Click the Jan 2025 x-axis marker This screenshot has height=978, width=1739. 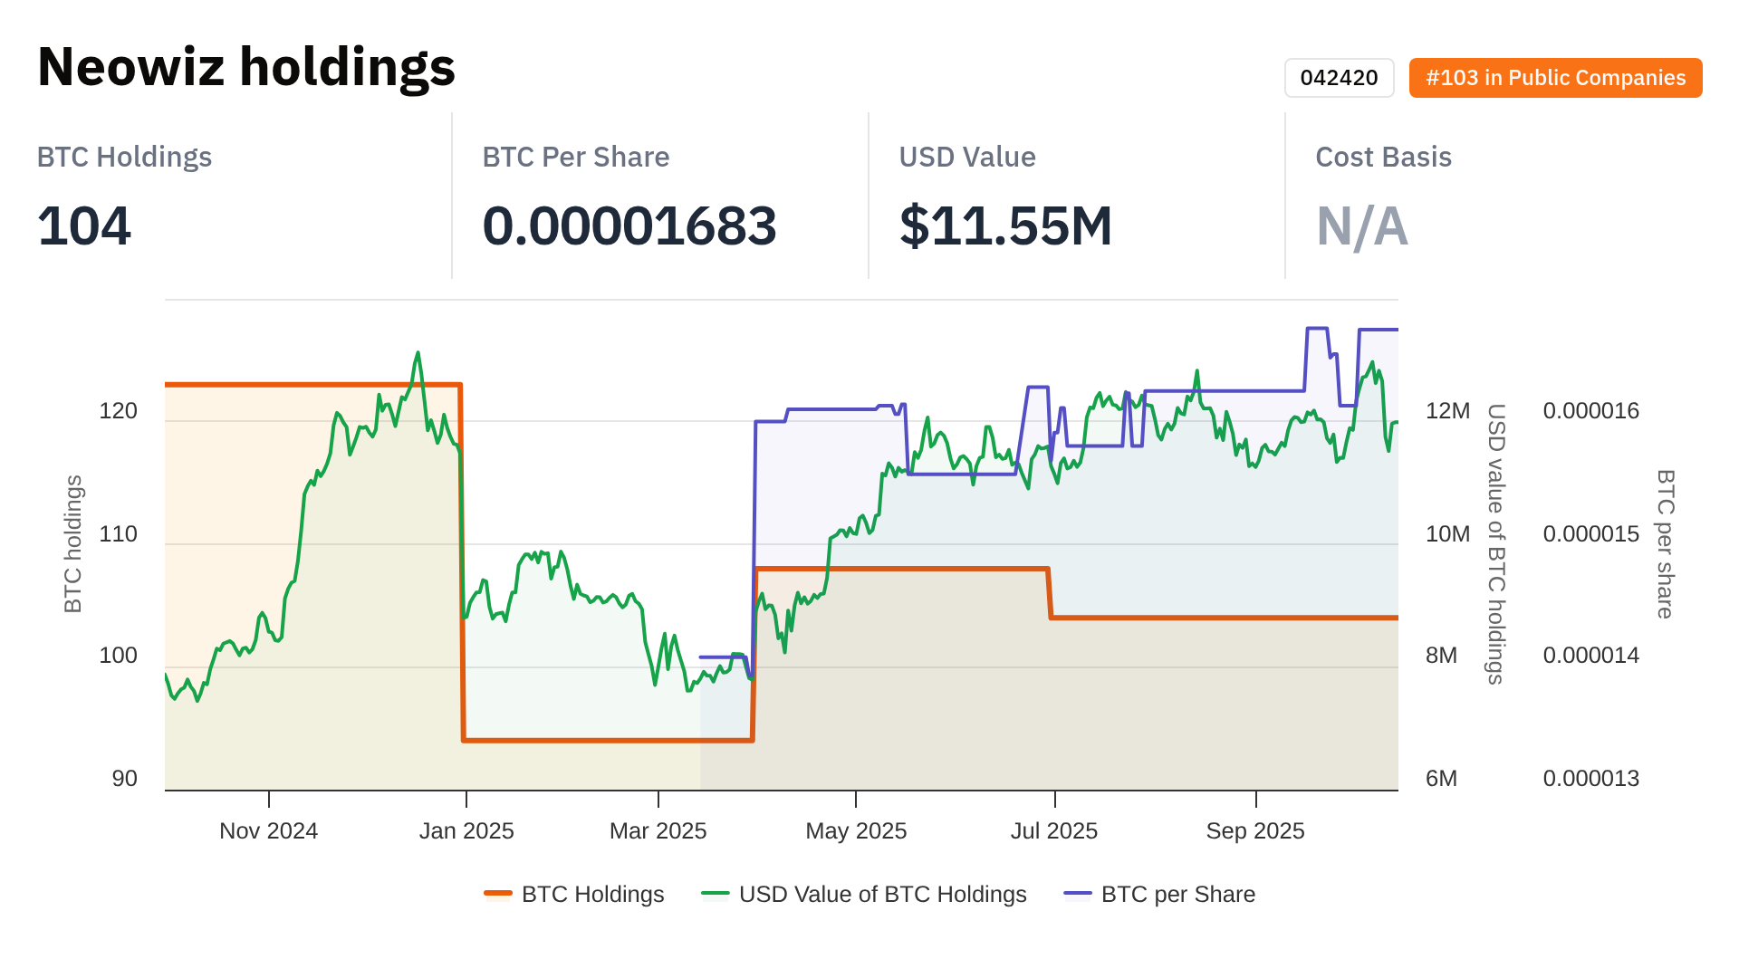[x=466, y=830]
